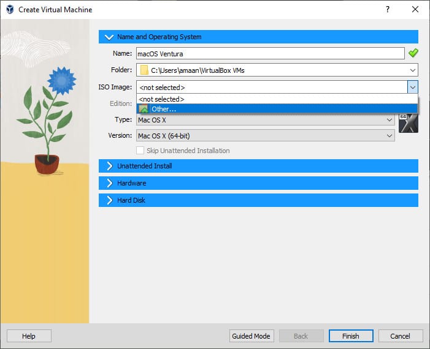Screen dimensions: 430x349
Task: Click the blue flower illustration
Action: [x=61, y=80]
